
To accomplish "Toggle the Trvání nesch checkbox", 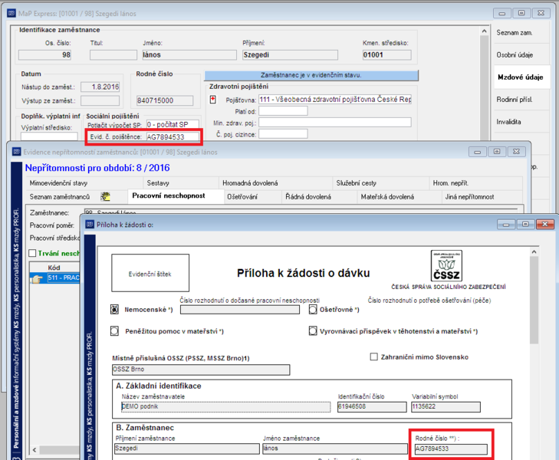I will click(x=32, y=253).
